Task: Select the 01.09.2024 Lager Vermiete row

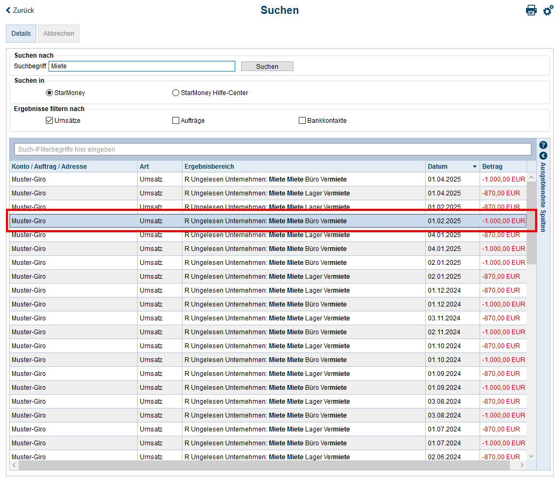Action: pyautogui.click(x=268, y=374)
